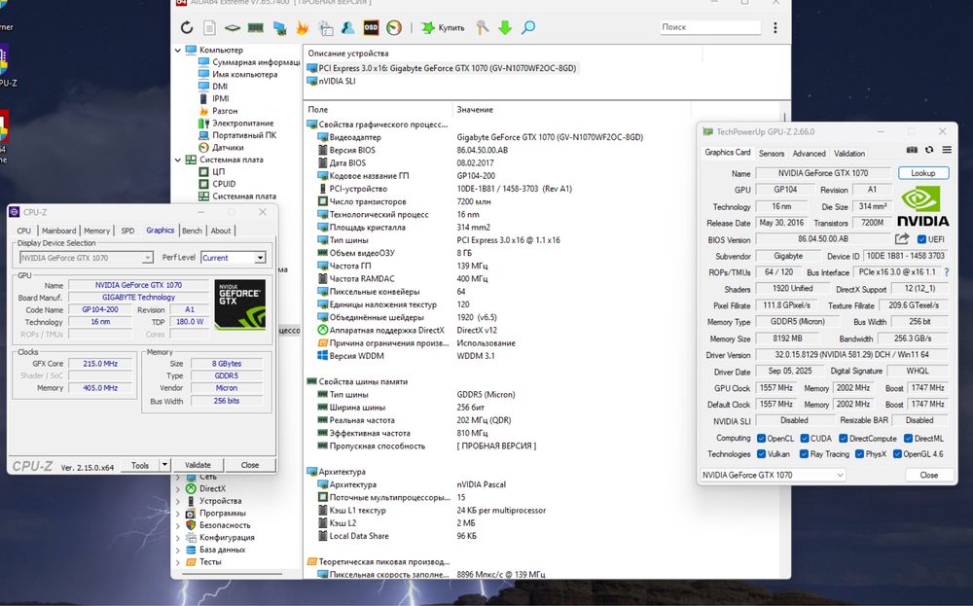Open the three-dot menu in AIDA64 toolbar

click(775, 27)
